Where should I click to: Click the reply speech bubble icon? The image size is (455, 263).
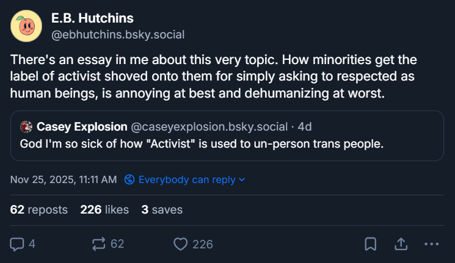[17, 244]
